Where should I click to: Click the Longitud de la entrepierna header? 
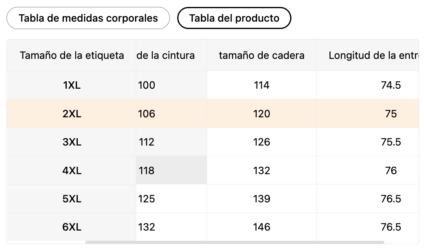372,55
